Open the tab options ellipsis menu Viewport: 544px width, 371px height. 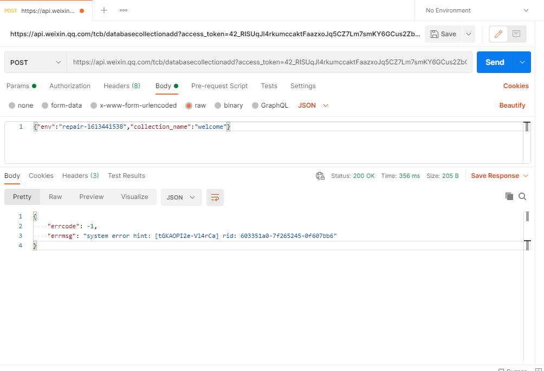point(124,10)
